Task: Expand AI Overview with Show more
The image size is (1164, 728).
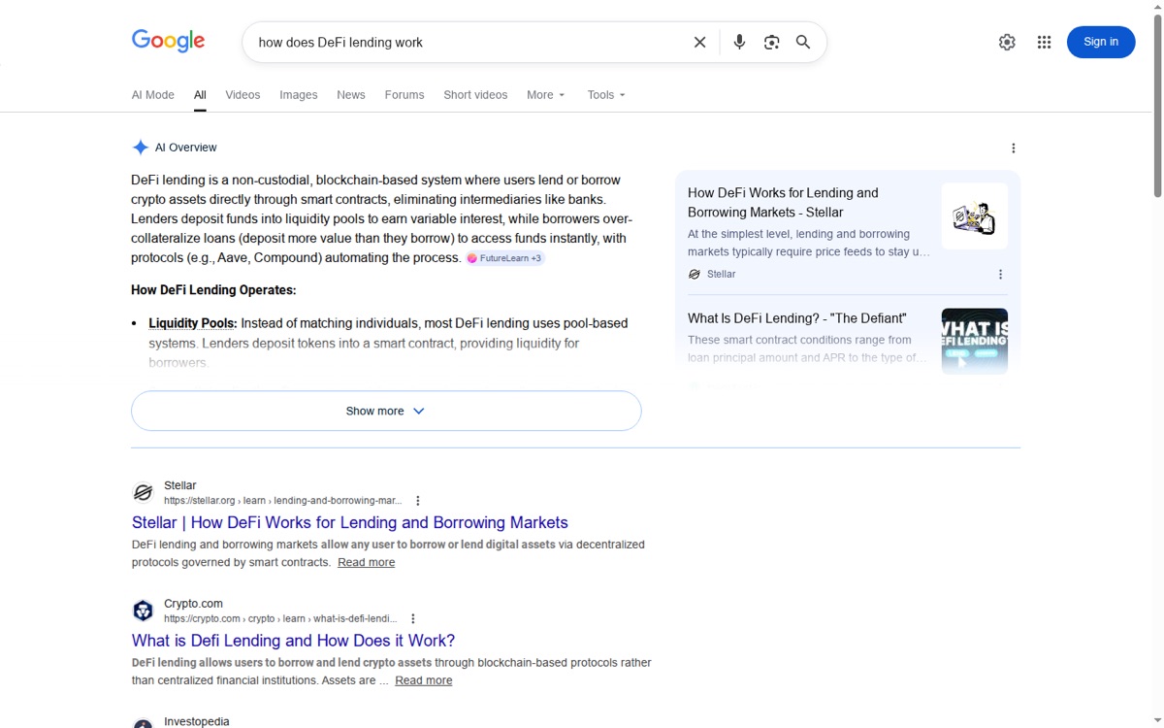Action: (386, 411)
